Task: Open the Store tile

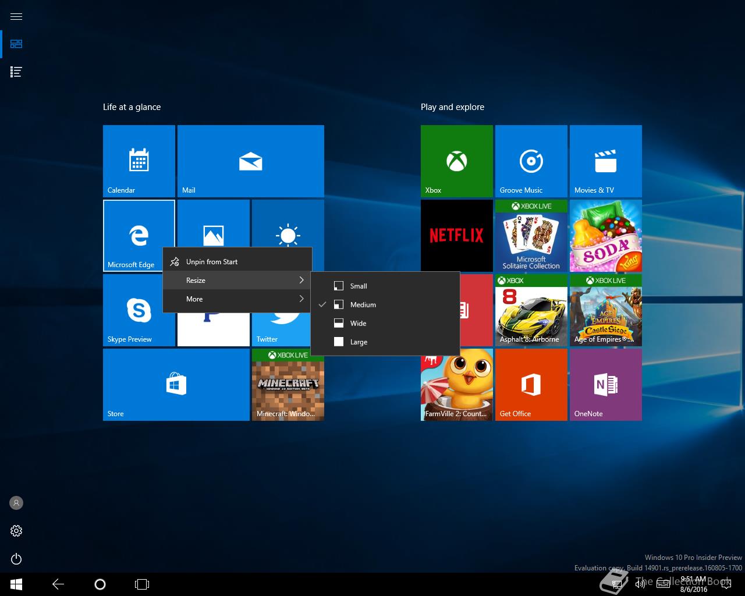Action: coord(176,385)
